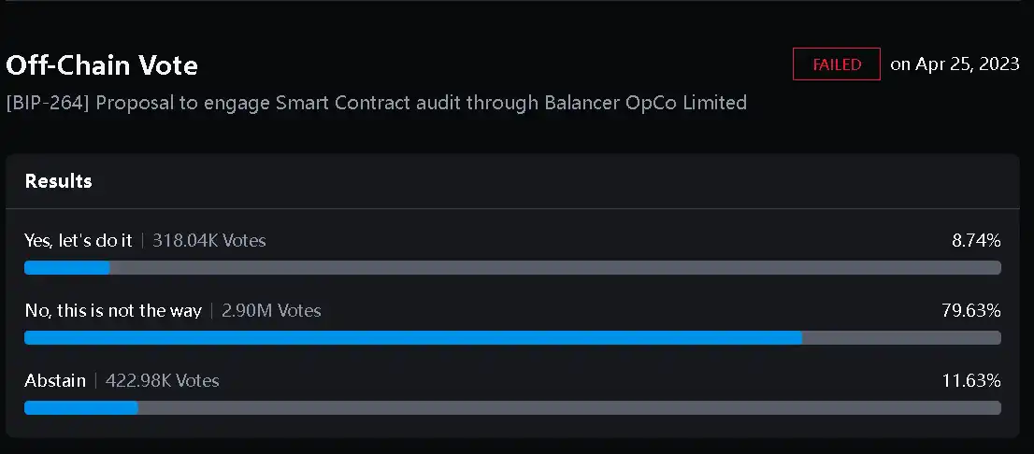The height and width of the screenshot is (454, 1034).
Task: Click the 79.63% result percentage
Action: click(x=971, y=311)
